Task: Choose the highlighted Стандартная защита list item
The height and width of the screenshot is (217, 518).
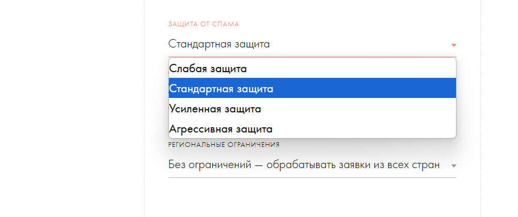Action: [312, 88]
